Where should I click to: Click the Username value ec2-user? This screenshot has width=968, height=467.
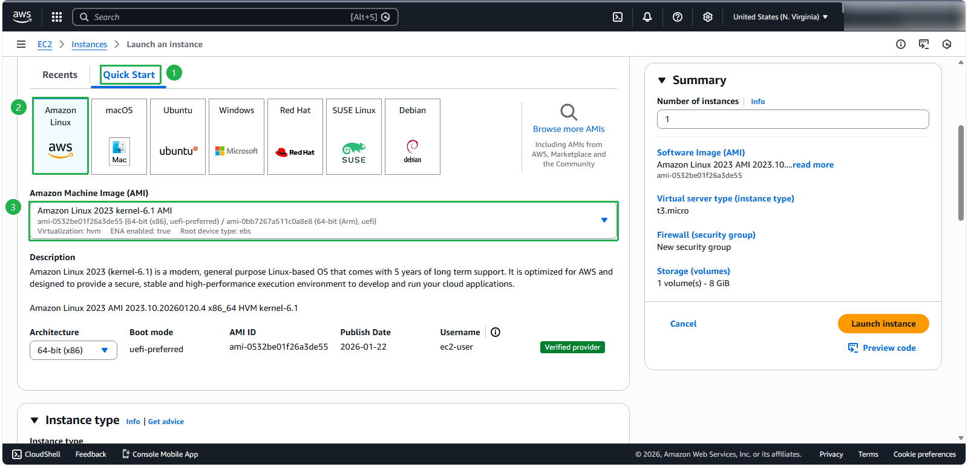point(456,347)
